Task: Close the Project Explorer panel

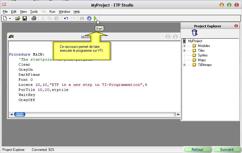Action: point(236,26)
